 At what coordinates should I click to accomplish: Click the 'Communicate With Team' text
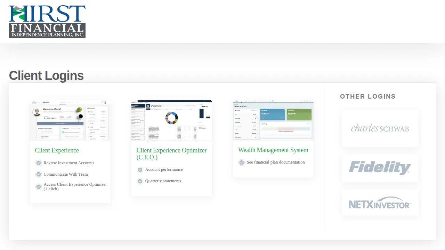tap(66, 174)
